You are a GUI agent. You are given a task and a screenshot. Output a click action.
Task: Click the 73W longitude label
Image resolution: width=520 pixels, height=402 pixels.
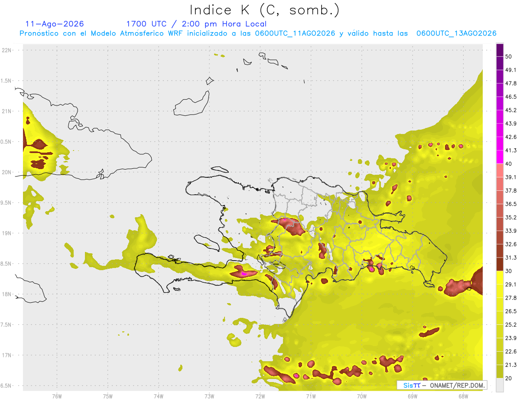coord(209,396)
